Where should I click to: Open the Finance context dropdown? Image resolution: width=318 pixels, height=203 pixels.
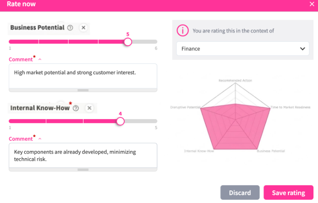[x=243, y=48]
